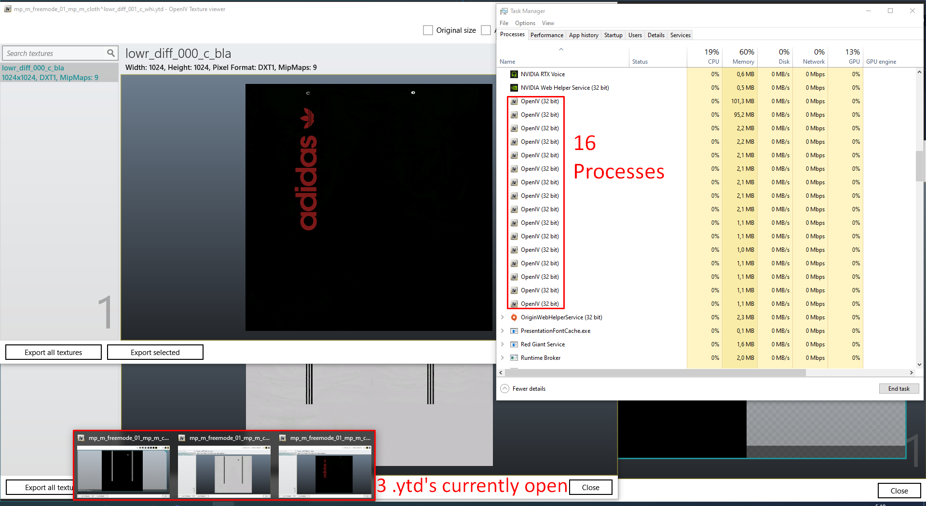Screen dimensions: 926x506
Task: Enable the Original size checkbox
Action: click(x=428, y=30)
